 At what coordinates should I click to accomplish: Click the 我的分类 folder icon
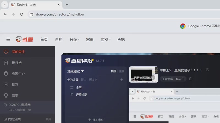[5, 119]
